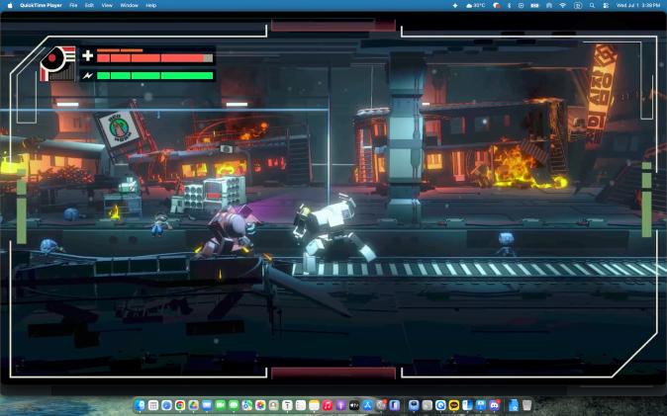Viewport: 667px width, 416px height.
Task: Click the battery status icon
Action: [534, 6]
